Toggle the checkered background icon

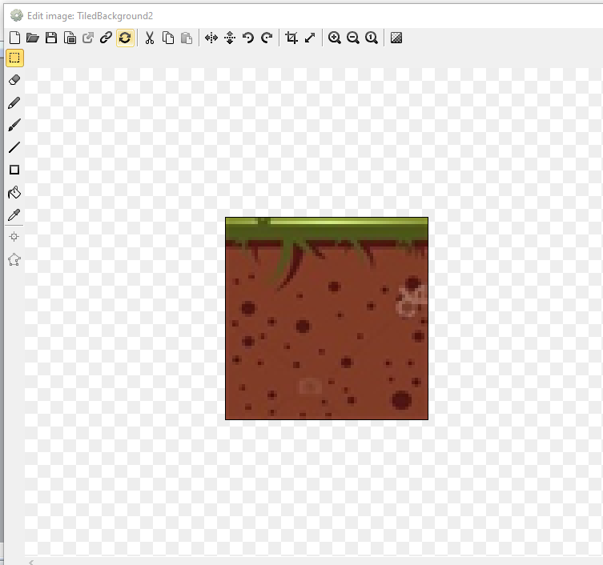click(396, 38)
